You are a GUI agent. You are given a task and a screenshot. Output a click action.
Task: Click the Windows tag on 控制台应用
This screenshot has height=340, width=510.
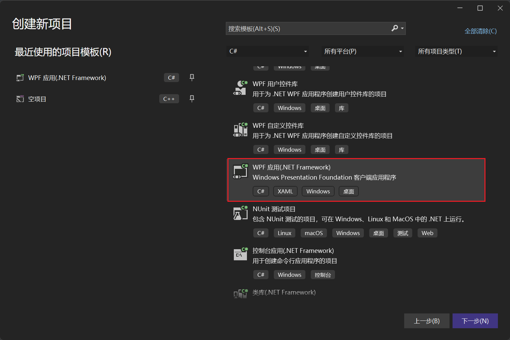290,275
